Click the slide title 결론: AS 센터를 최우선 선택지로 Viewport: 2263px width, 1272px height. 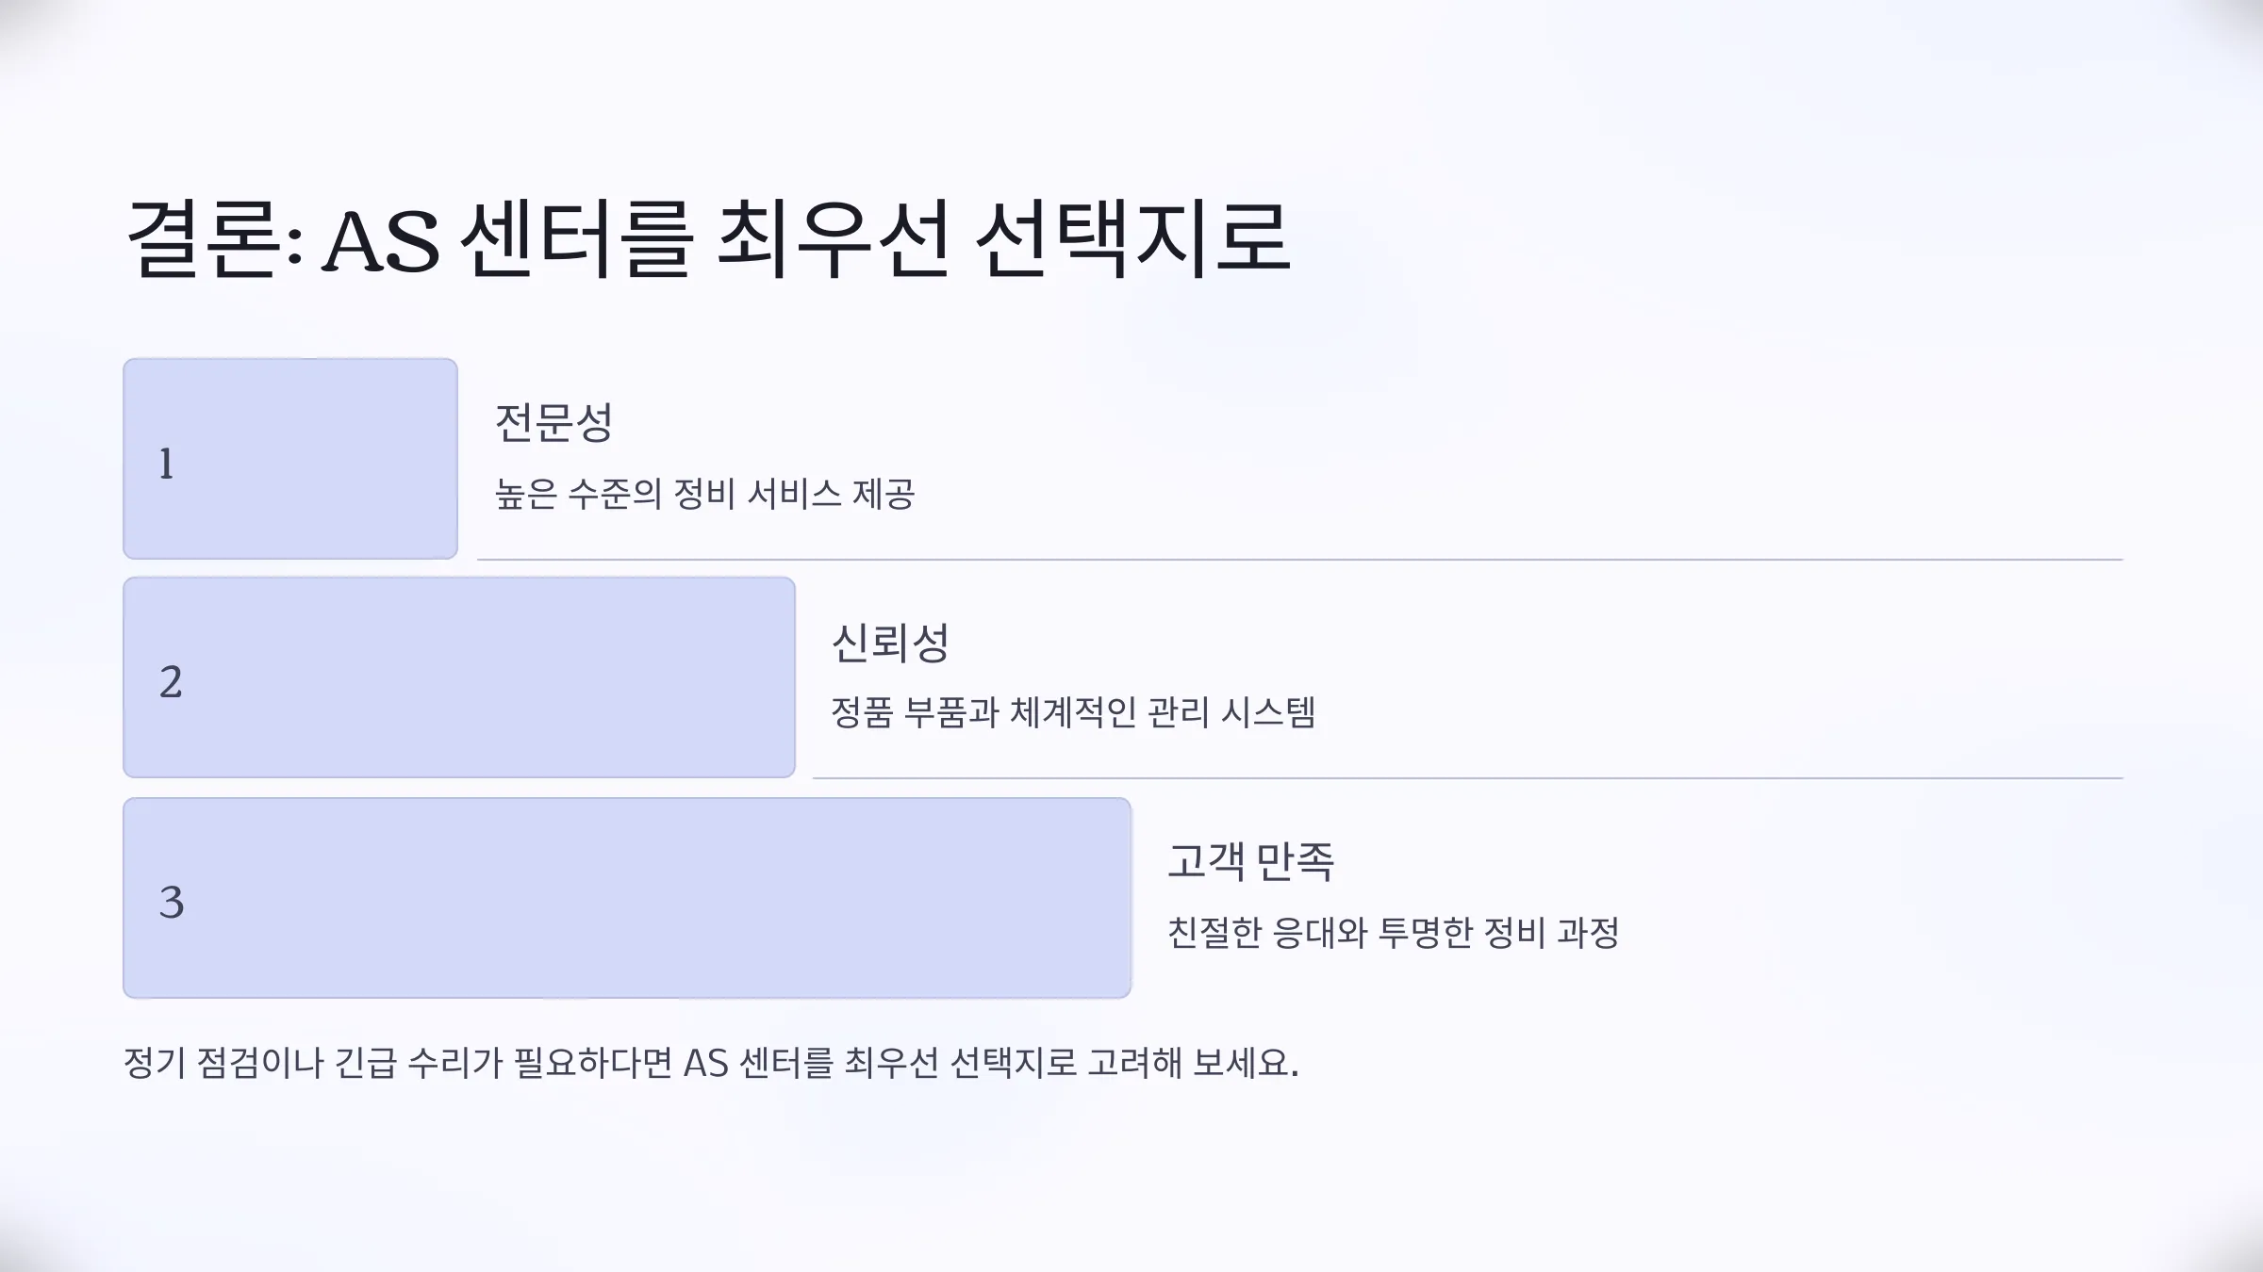pos(707,238)
